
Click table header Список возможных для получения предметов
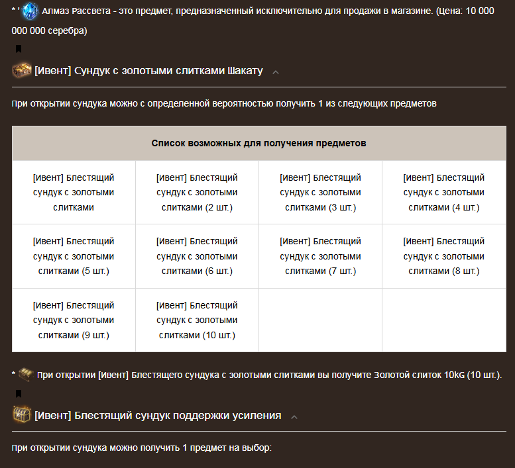258,144
